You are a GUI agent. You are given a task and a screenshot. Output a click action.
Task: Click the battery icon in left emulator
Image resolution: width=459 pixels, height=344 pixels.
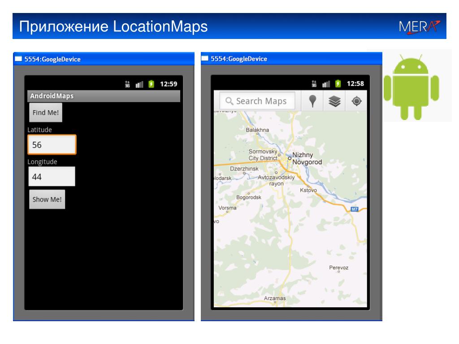151,84
